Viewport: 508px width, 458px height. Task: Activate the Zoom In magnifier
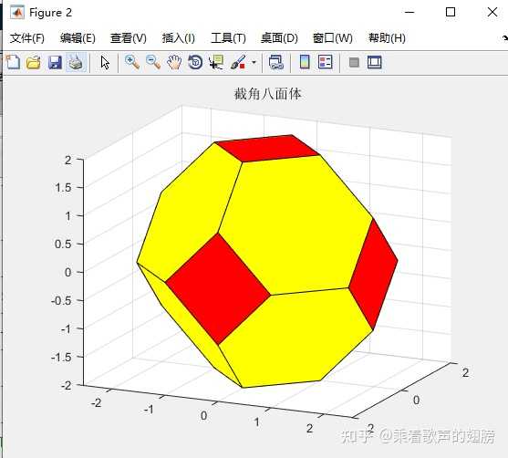point(132,62)
